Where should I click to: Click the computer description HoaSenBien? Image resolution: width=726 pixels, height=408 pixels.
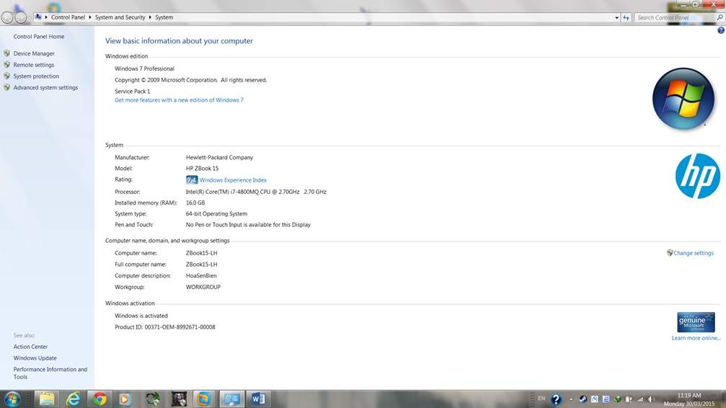pyautogui.click(x=201, y=275)
